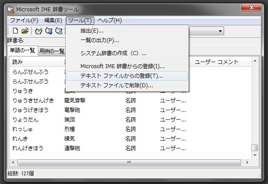
Task: Click the word 竜撃砲
Action: coord(72,110)
